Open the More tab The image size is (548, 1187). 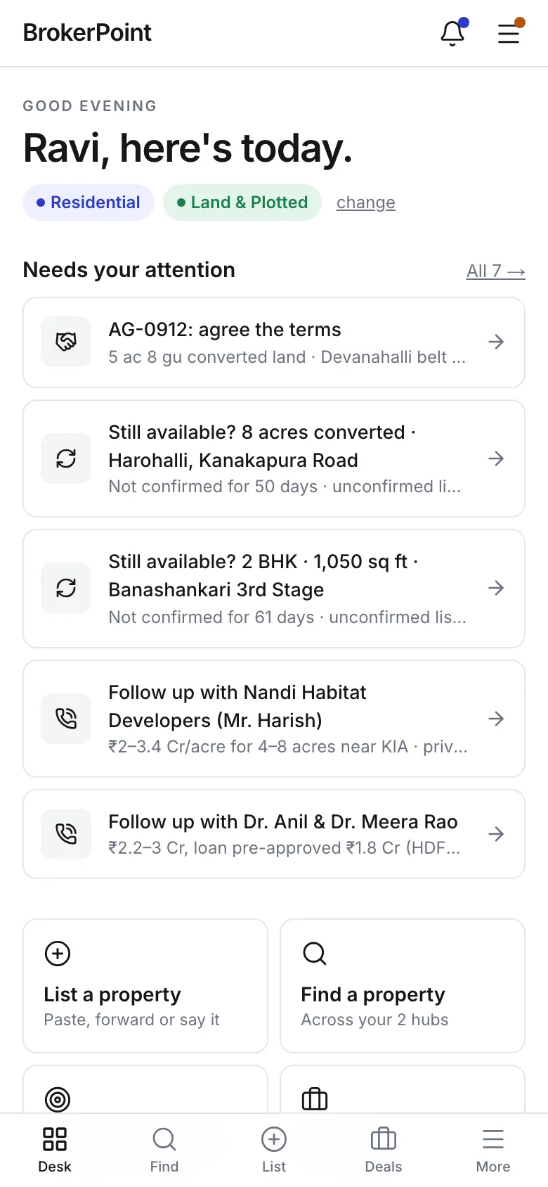[493, 1150]
